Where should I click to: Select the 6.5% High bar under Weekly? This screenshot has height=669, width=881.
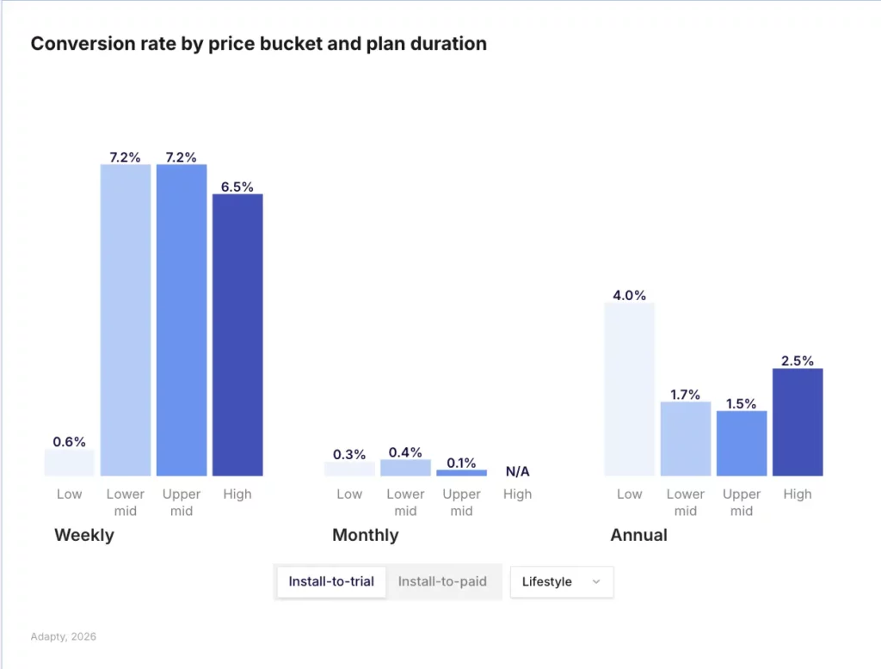click(x=237, y=335)
